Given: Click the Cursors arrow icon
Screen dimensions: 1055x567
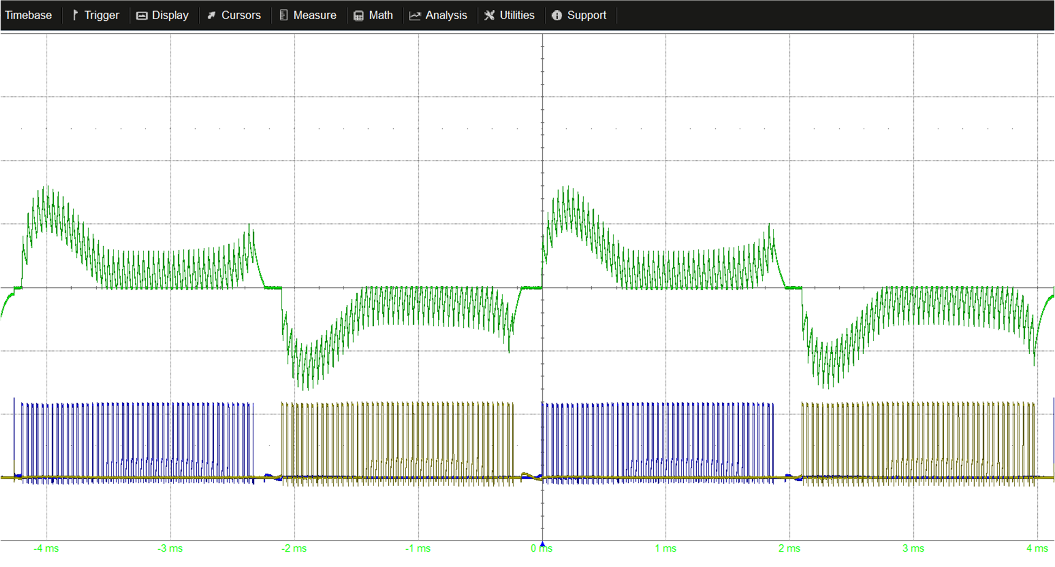Looking at the screenshot, I should point(212,15).
